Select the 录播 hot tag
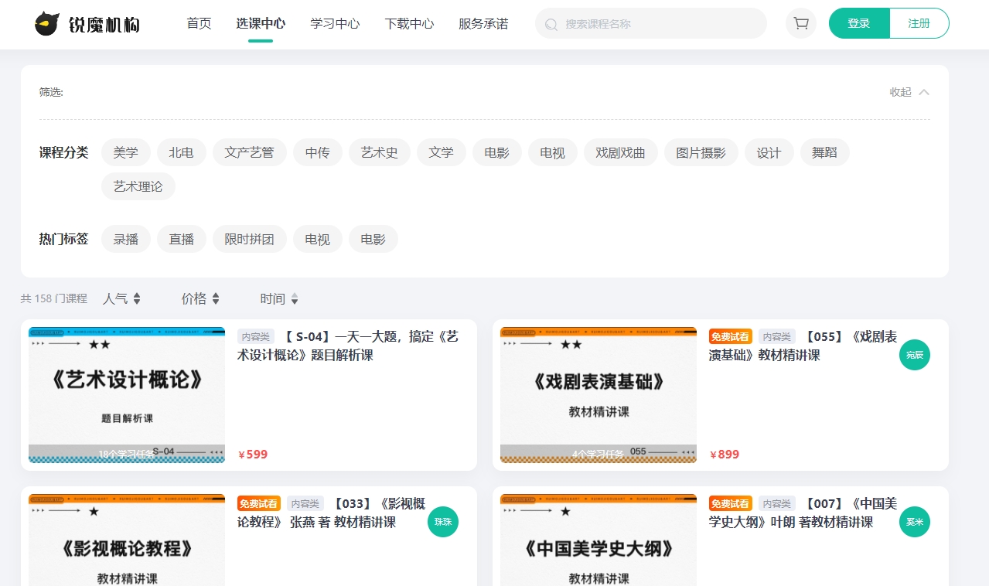This screenshot has height=586, width=989. point(126,239)
